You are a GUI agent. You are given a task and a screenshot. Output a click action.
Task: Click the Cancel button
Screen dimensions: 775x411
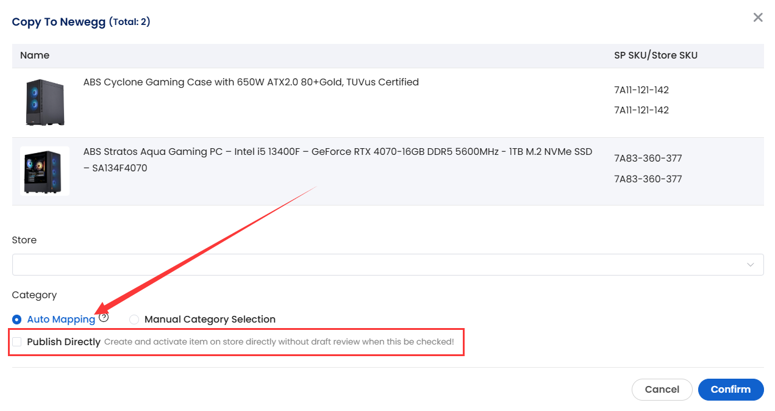pos(662,390)
